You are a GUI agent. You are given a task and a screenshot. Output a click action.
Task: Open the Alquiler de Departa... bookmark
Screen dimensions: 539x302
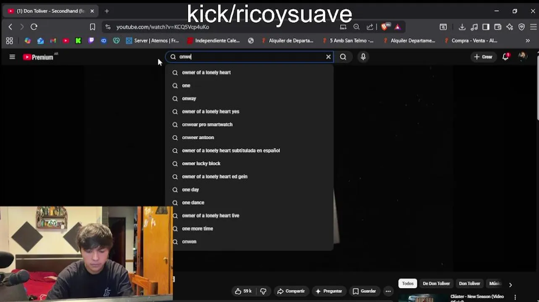point(287,41)
